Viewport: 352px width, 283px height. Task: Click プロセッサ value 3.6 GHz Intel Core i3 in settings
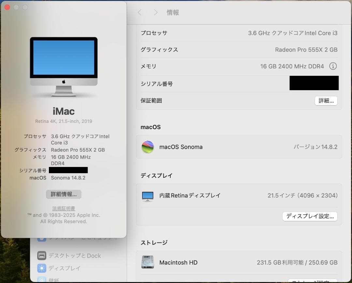(x=292, y=33)
